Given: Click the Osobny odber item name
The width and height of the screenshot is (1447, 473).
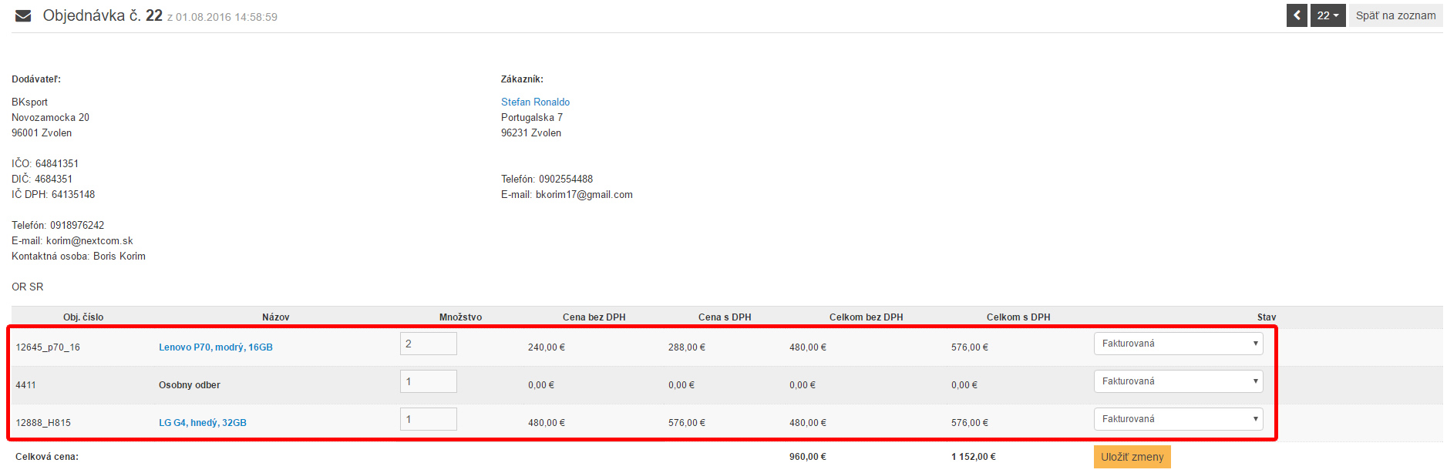Looking at the screenshot, I should [190, 385].
